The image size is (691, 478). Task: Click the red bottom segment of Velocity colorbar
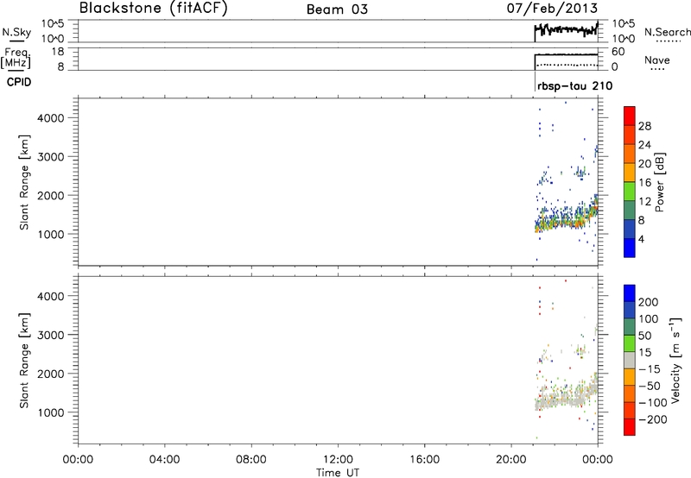click(x=630, y=427)
